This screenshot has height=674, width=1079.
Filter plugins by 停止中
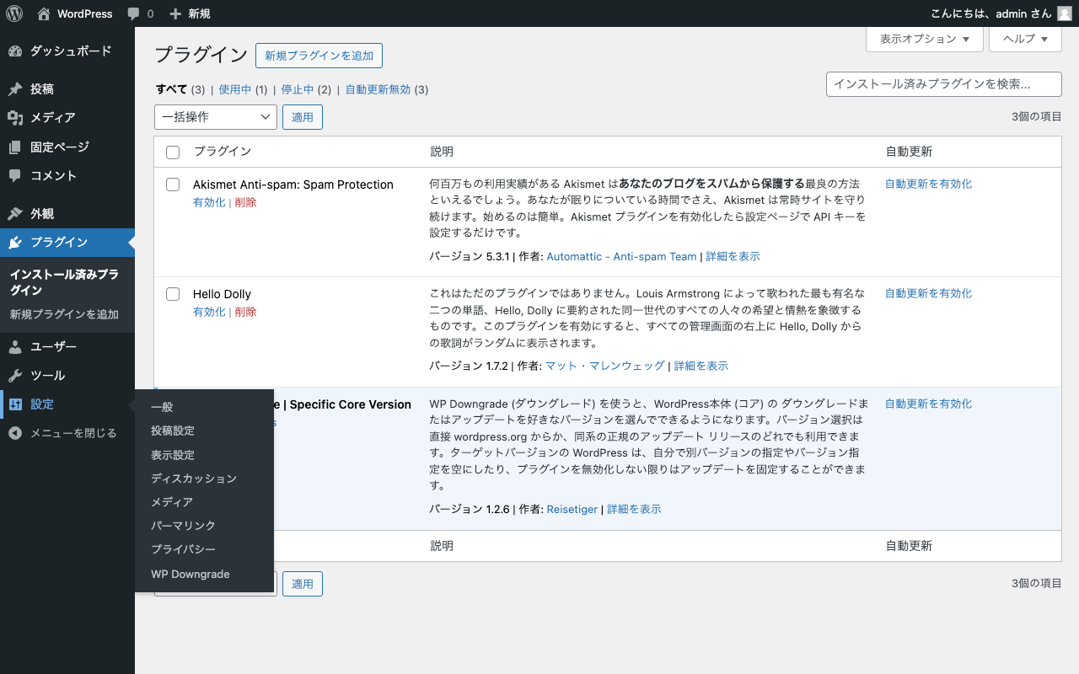point(298,89)
